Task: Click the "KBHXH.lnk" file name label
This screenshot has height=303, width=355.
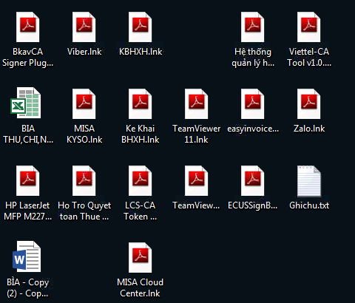Action: pyautogui.click(x=141, y=52)
